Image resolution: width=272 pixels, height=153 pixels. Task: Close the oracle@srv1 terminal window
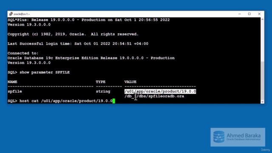259,14
